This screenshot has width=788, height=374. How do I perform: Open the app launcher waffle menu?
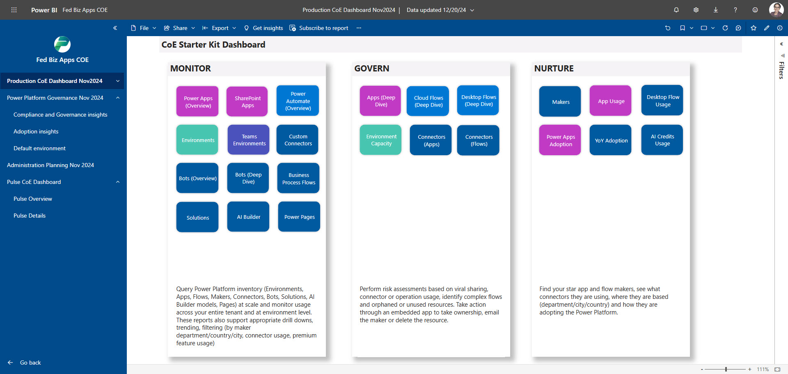[x=14, y=10]
